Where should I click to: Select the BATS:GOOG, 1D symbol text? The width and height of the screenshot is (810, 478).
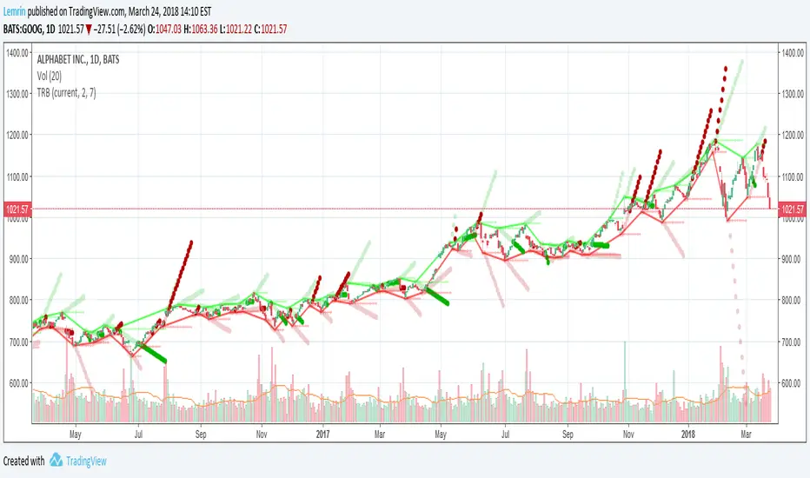[x=30, y=29]
